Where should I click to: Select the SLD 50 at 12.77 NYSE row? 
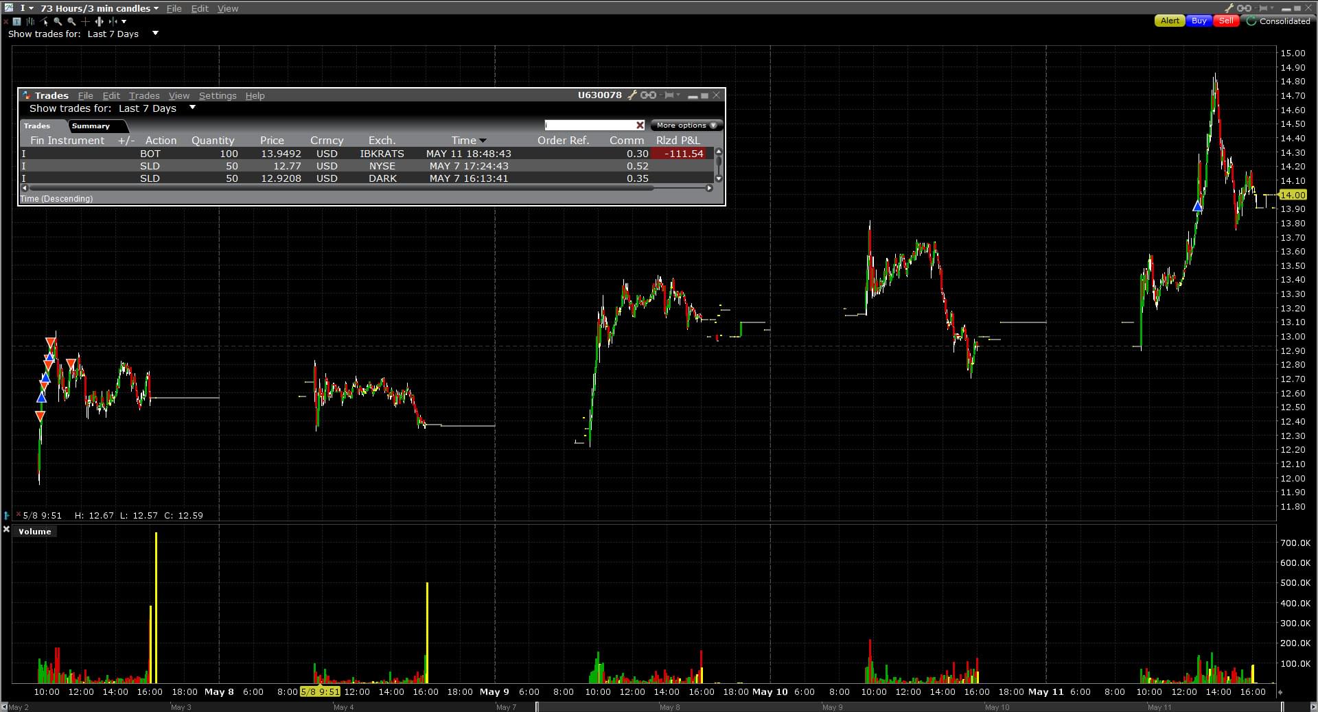pyautogui.click(x=367, y=166)
